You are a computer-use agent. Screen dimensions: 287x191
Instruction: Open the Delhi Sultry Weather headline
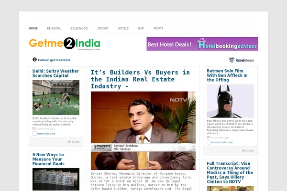(55, 73)
